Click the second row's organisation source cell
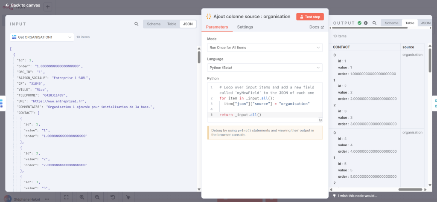The image size is (437, 202). pyautogui.click(x=413, y=133)
